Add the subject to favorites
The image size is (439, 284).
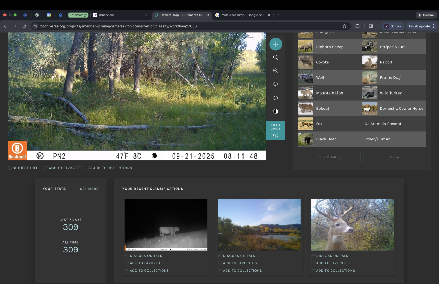(63, 168)
